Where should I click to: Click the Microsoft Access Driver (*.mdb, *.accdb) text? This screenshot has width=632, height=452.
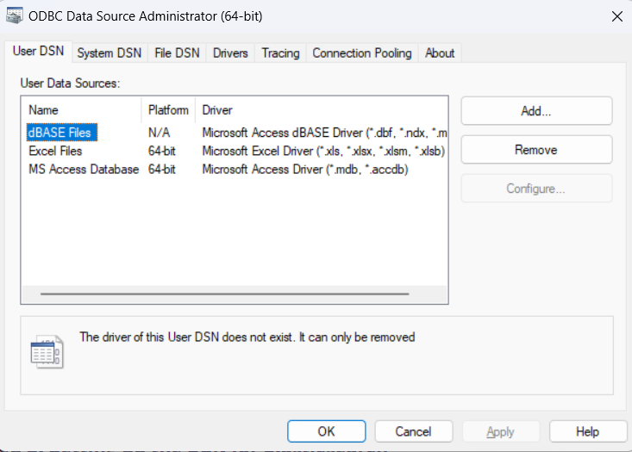(x=305, y=170)
